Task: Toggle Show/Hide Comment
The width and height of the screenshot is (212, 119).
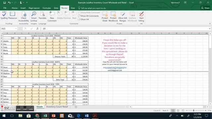Action: point(89,13)
